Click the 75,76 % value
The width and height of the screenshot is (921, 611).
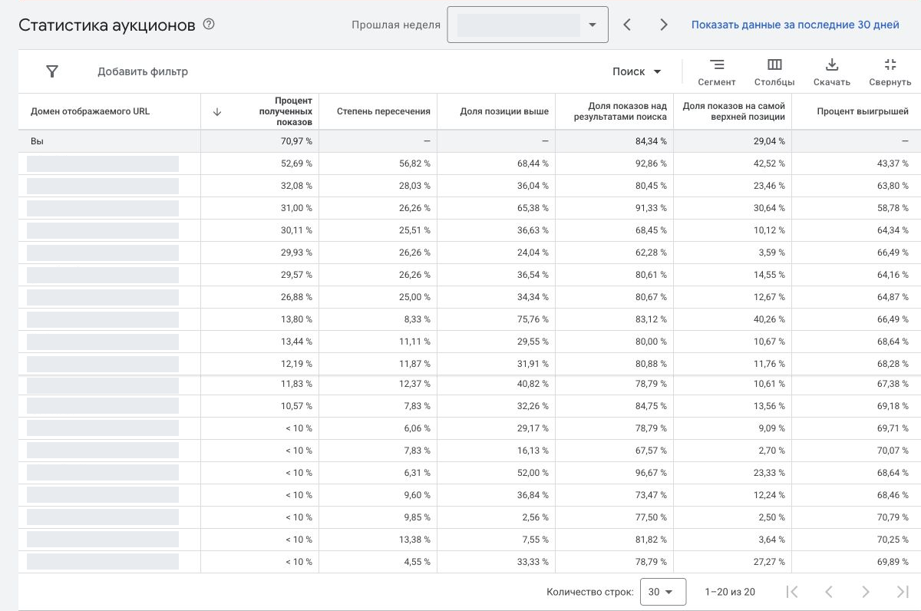(533, 319)
